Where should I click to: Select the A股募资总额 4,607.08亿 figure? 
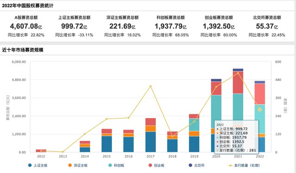pos(26,26)
